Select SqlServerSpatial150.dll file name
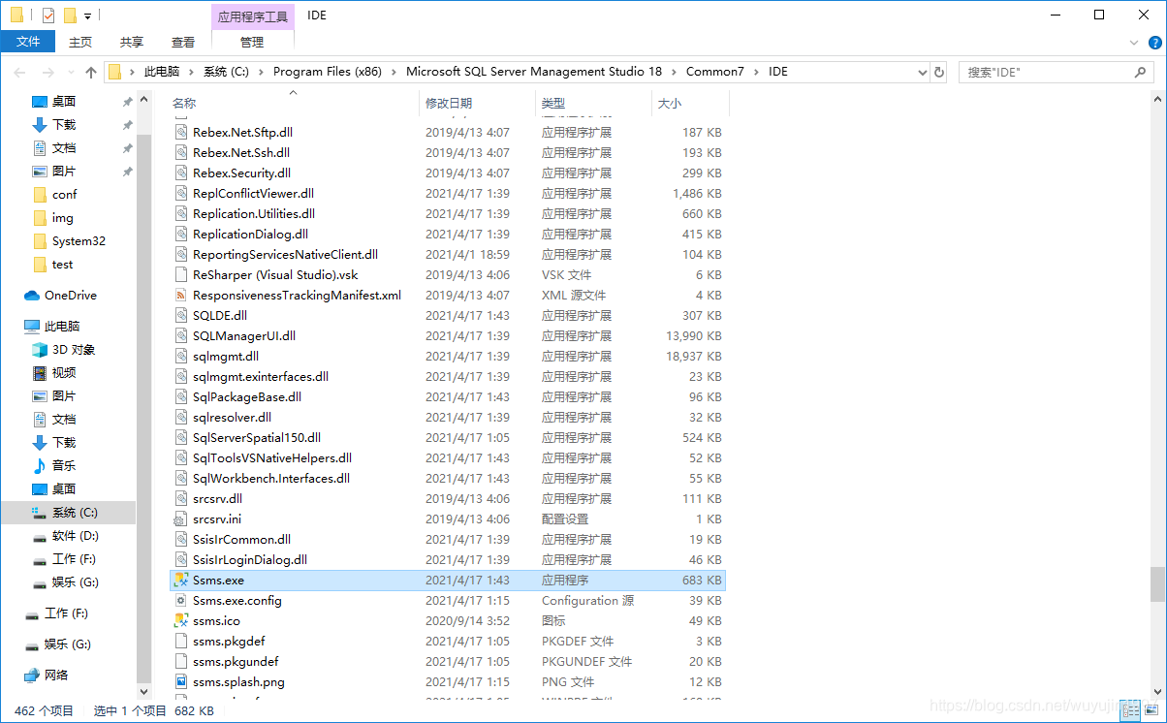 [257, 437]
